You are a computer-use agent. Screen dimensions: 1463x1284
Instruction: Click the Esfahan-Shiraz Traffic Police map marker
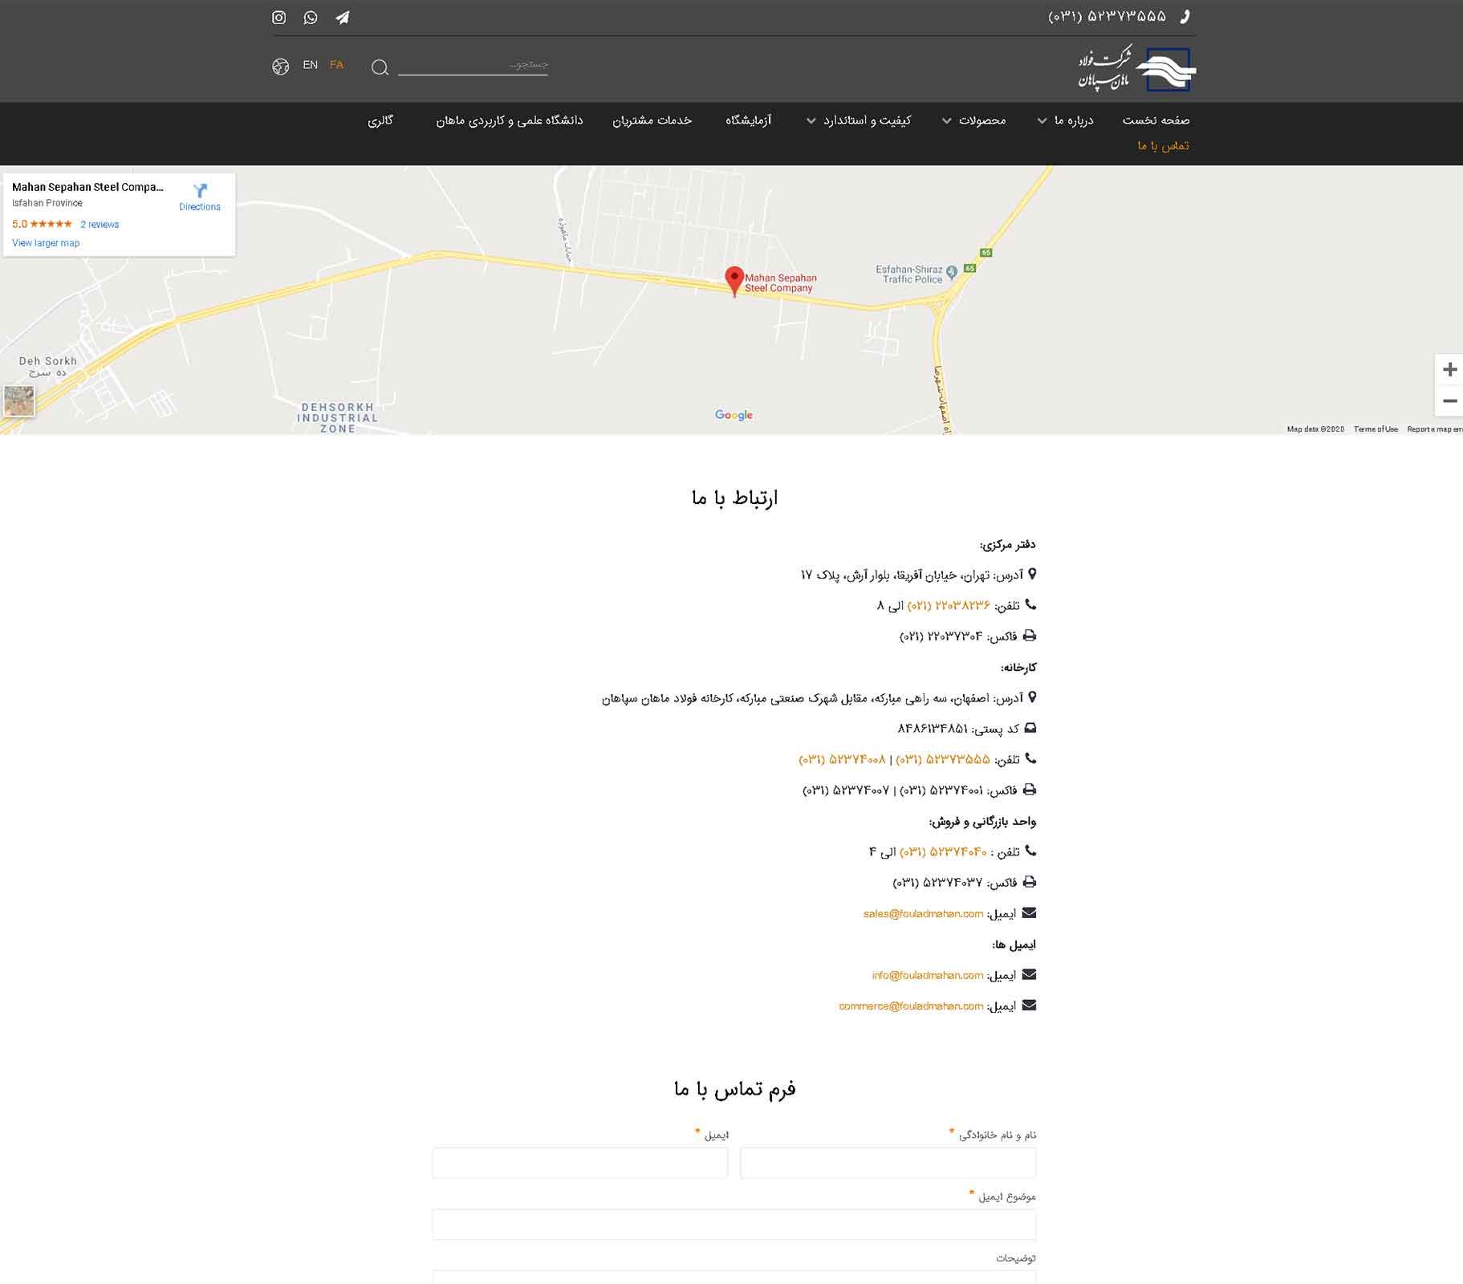(x=952, y=272)
